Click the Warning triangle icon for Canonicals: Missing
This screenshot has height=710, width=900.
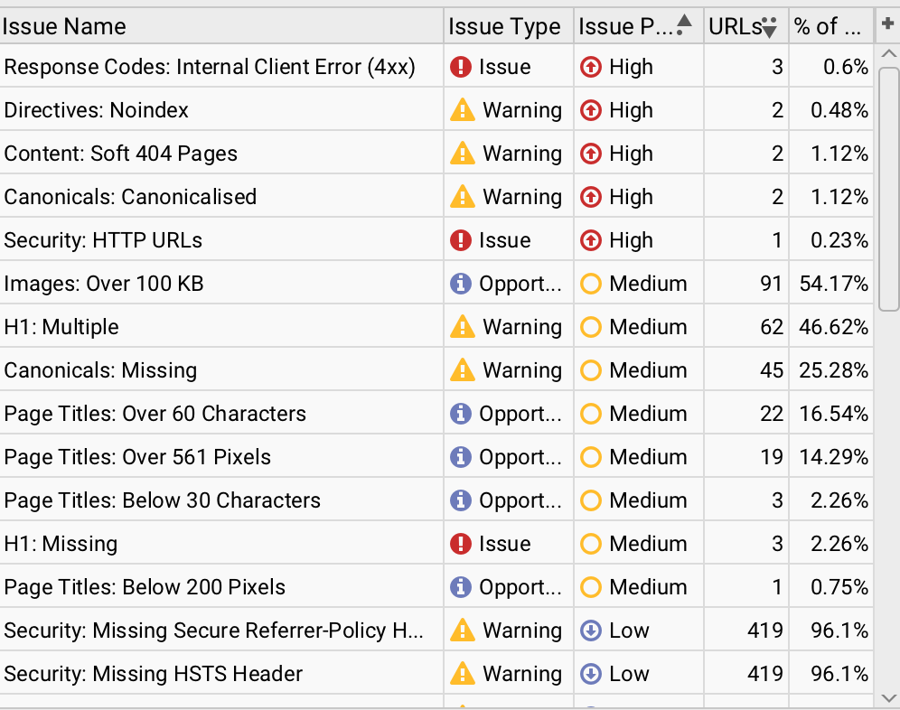(x=462, y=370)
